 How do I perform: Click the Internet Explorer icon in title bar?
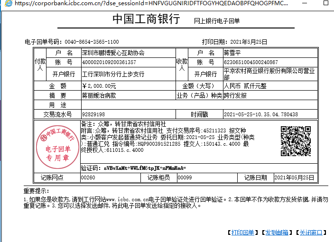9,3
